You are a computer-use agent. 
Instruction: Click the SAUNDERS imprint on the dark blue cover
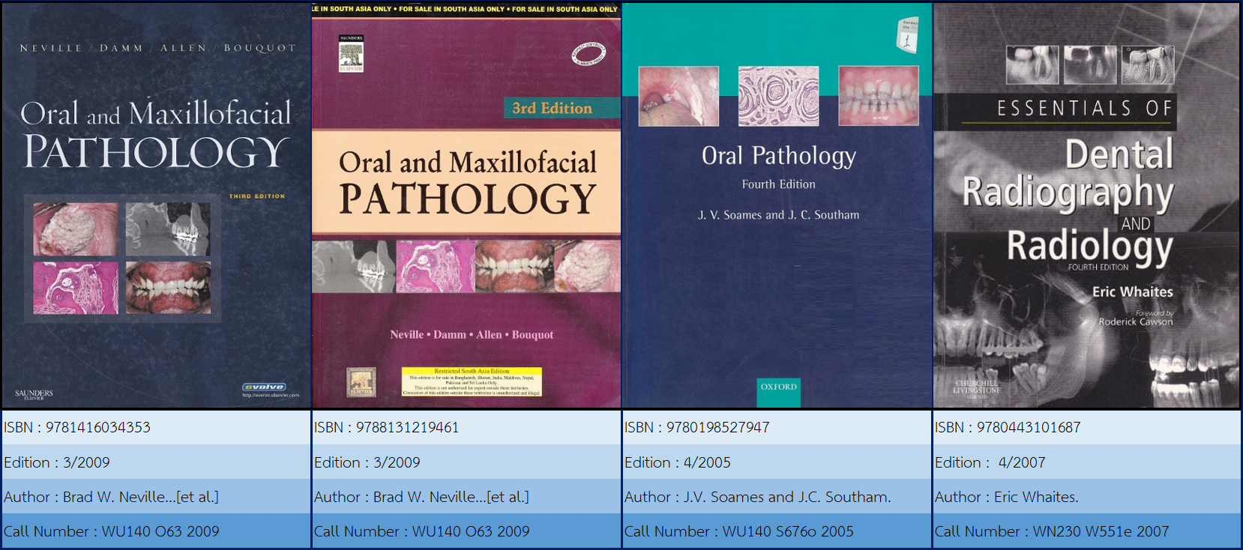pyautogui.click(x=34, y=394)
